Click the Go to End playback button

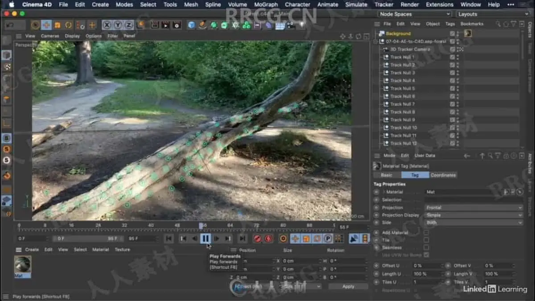pyautogui.click(x=242, y=239)
